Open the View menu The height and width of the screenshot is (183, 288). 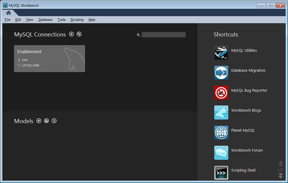(30, 20)
